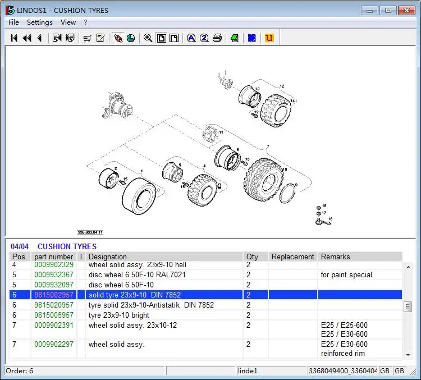
Task: Click the fast rewind double-arrow icon
Action: tap(27, 38)
